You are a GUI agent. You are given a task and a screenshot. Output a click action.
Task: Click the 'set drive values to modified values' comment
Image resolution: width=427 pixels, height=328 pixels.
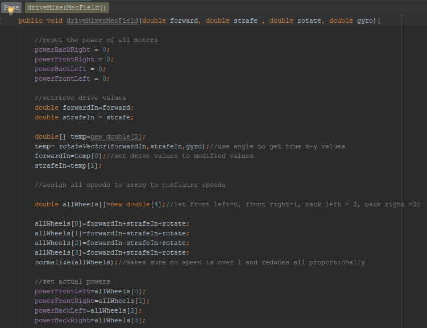[x=180, y=156]
